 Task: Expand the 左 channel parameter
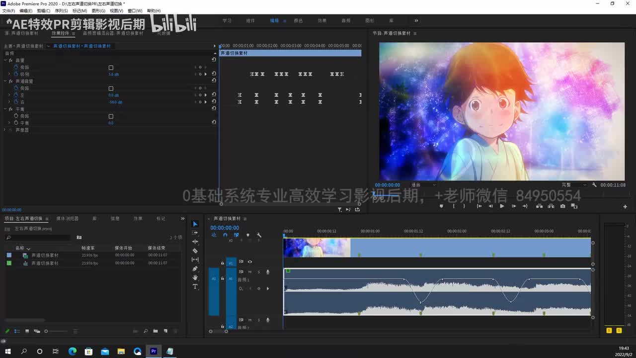point(9,95)
